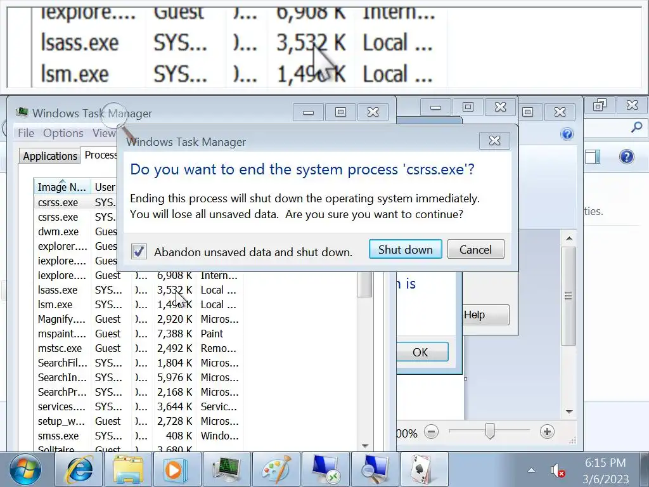Click the dark blue help icon at right
The width and height of the screenshot is (649, 487).
tap(627, 157)
